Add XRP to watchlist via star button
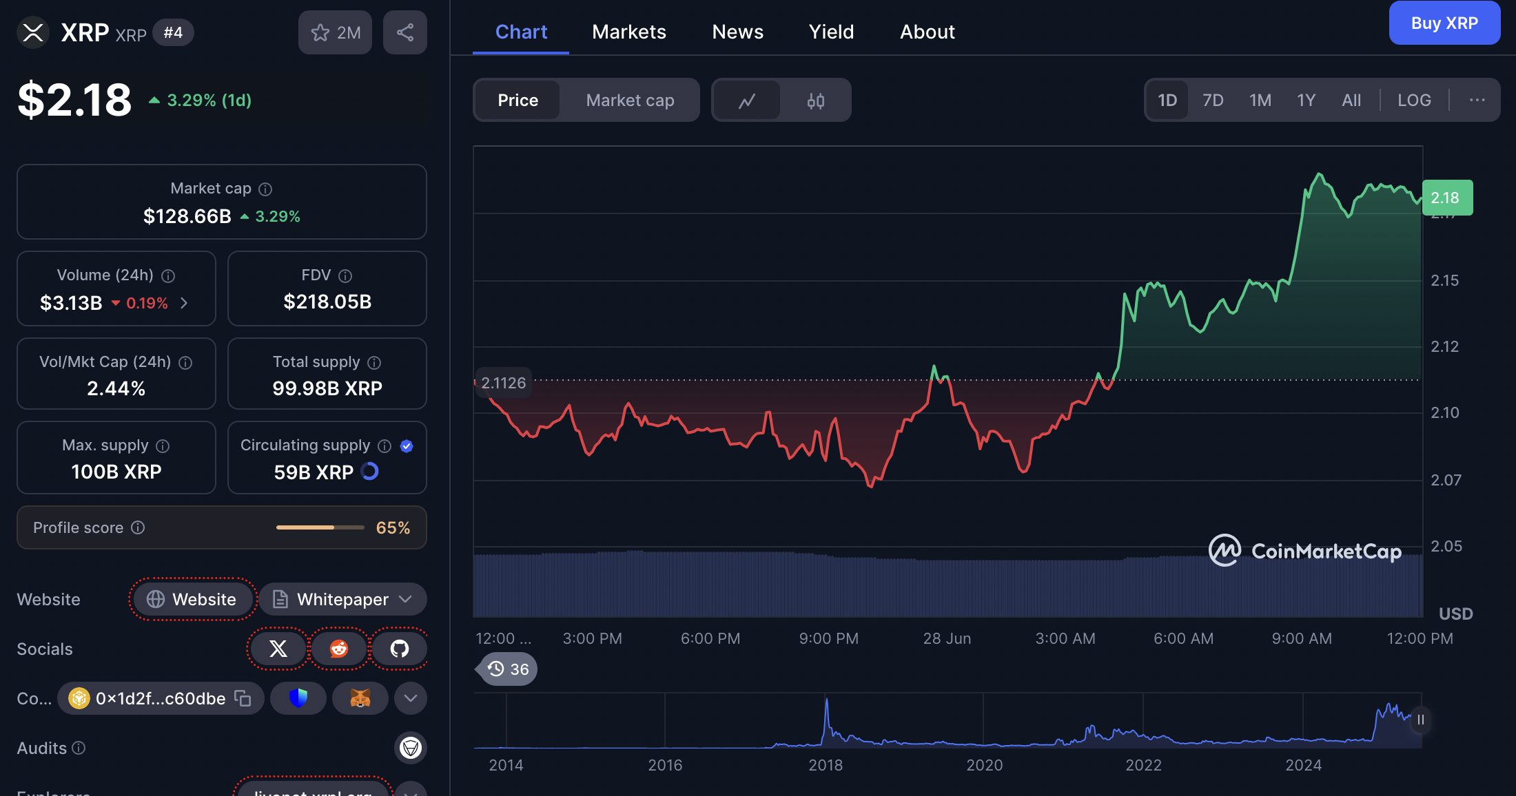This screenshot has width=1516, height=796. click(x=336, y=32)
